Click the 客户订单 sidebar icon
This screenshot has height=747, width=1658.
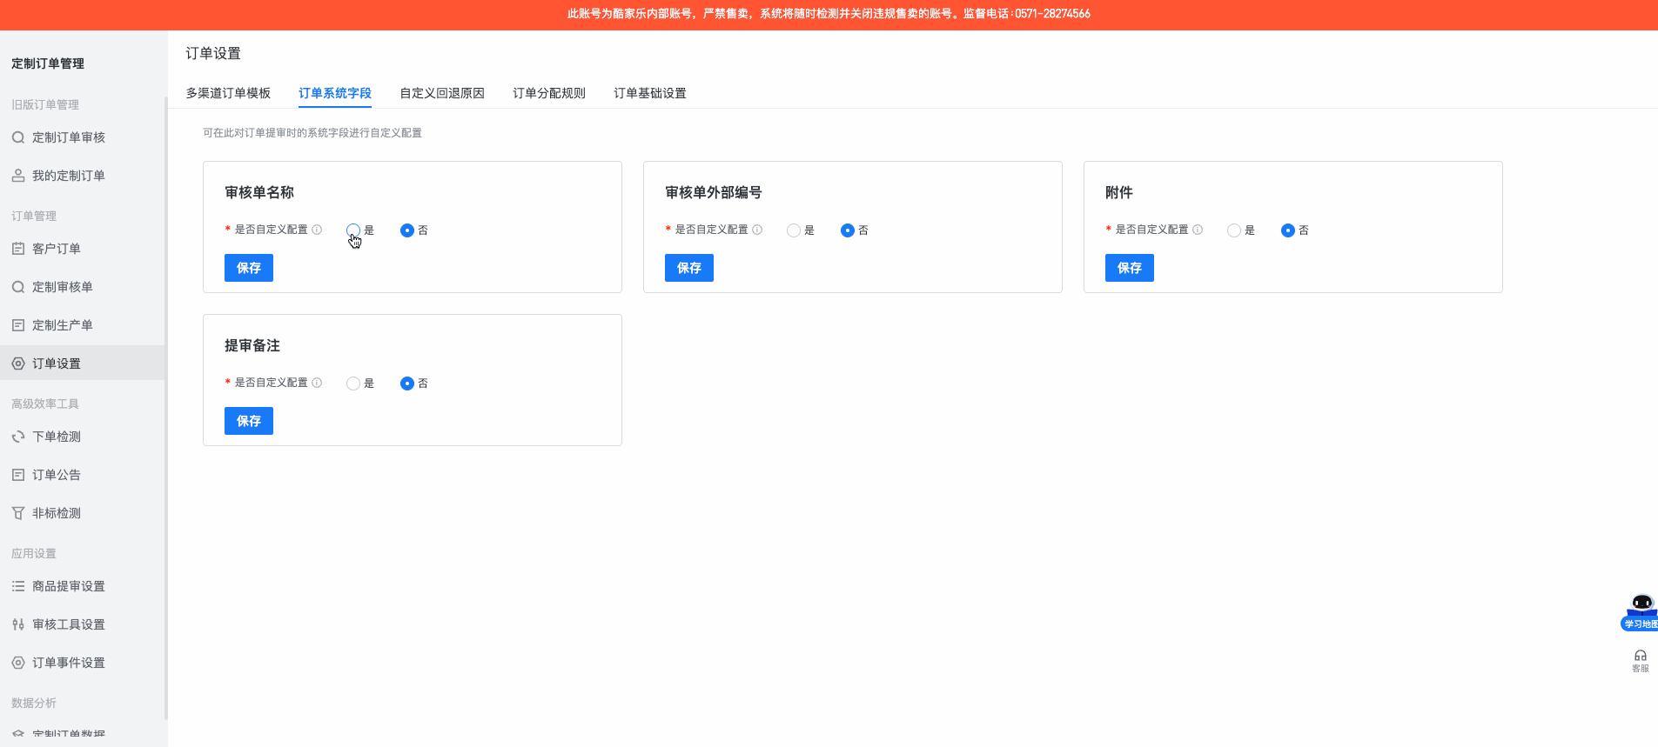17,249
